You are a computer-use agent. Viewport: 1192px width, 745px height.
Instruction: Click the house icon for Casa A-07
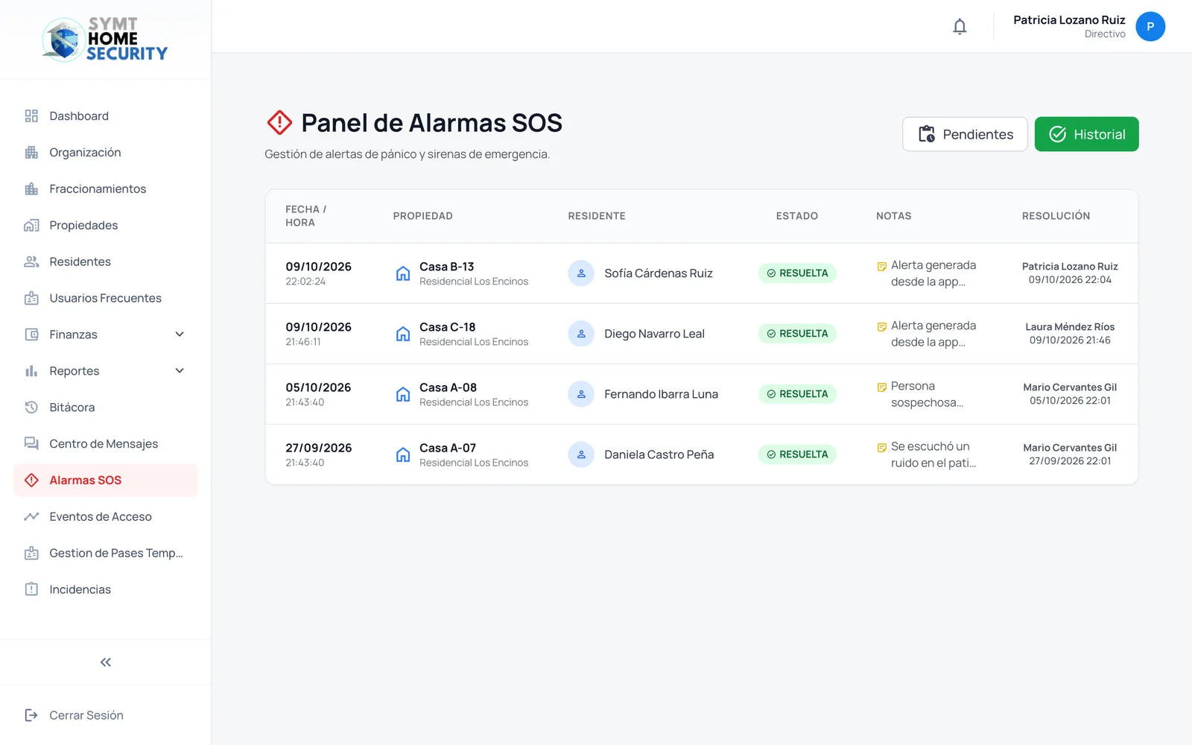point(403,454)
